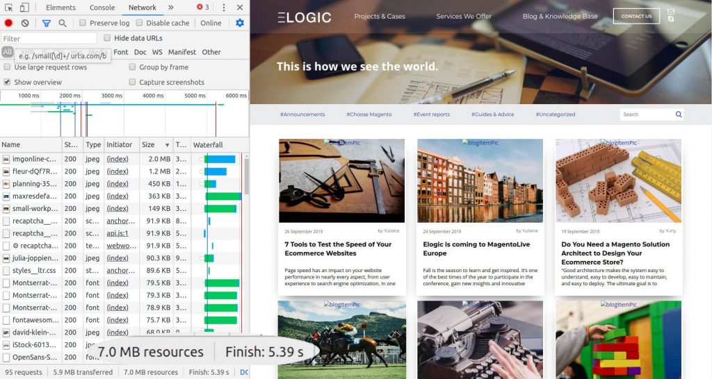The image size is (712, 379).
Task: Filter requests by Manifest type
Action: [x=182, y=52]
